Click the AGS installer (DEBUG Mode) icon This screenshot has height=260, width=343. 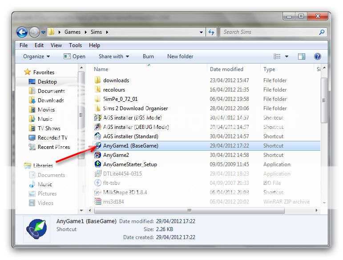[x=97, y=127]
